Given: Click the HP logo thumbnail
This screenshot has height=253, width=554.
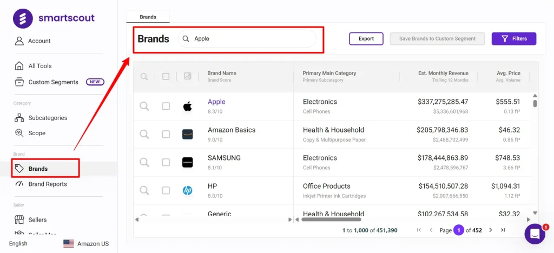Looking at the screenshot, I should [188, 190].
